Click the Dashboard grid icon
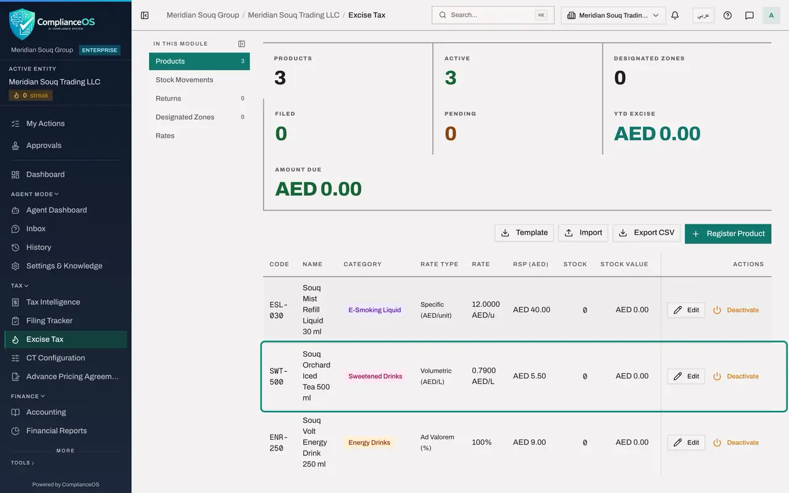789x493 pixels. 15,175
